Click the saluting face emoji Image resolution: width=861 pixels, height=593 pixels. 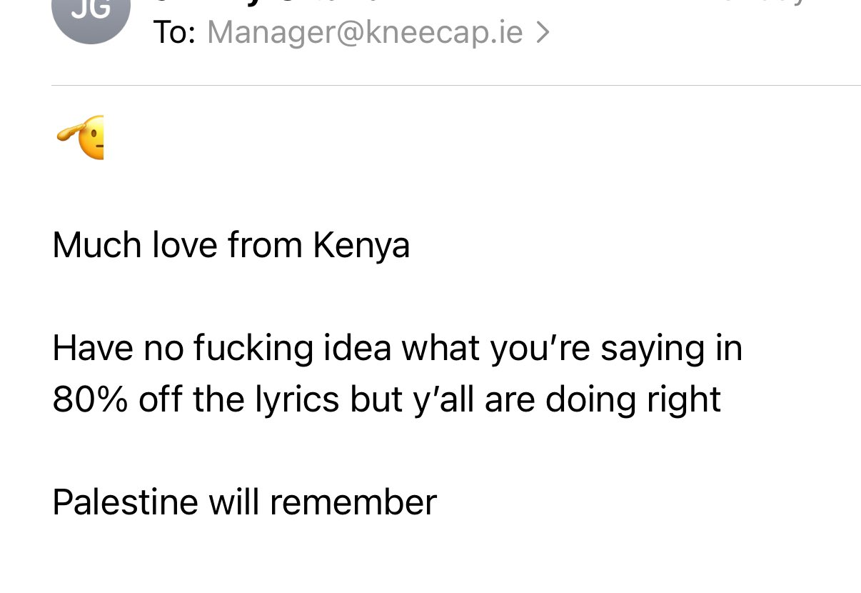[80, 137]
